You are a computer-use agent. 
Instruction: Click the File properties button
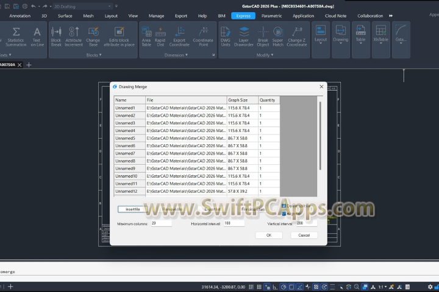(x=253, y=209)
